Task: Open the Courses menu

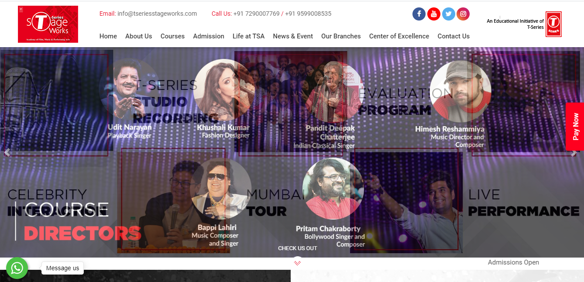Action: (172, 36)
